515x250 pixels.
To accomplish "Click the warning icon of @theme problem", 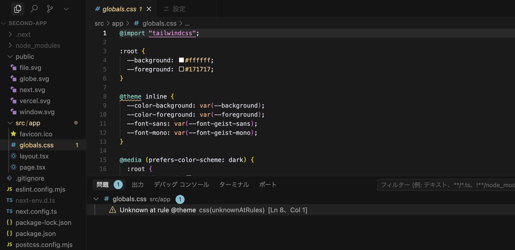I will (x=113, y=210).
